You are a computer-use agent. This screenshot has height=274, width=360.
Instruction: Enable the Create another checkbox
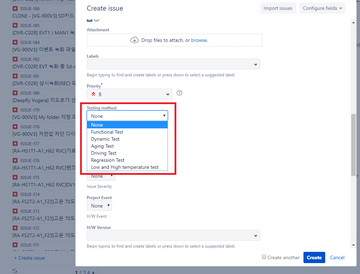(x=264, y=257)
